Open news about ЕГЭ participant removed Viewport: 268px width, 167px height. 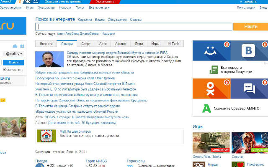click(85, 89)
